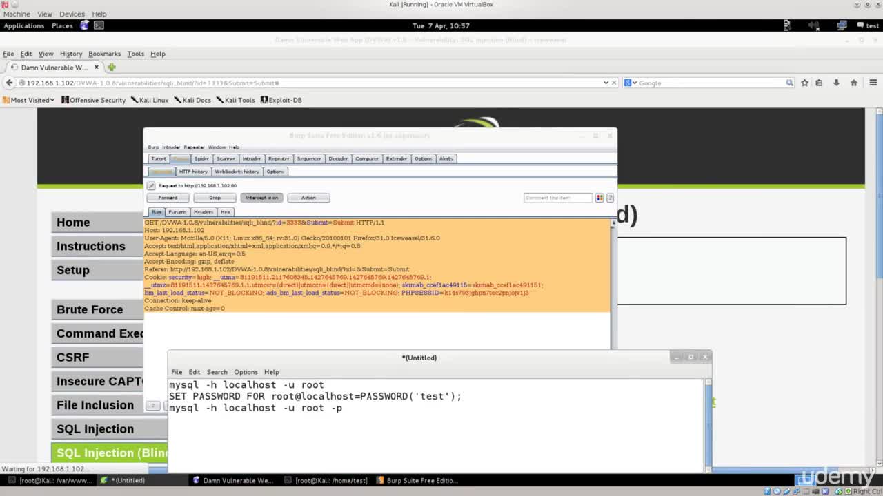Switch to Burp's Repeater tab
Screen dimensions: 883x496
pos(278,158)
